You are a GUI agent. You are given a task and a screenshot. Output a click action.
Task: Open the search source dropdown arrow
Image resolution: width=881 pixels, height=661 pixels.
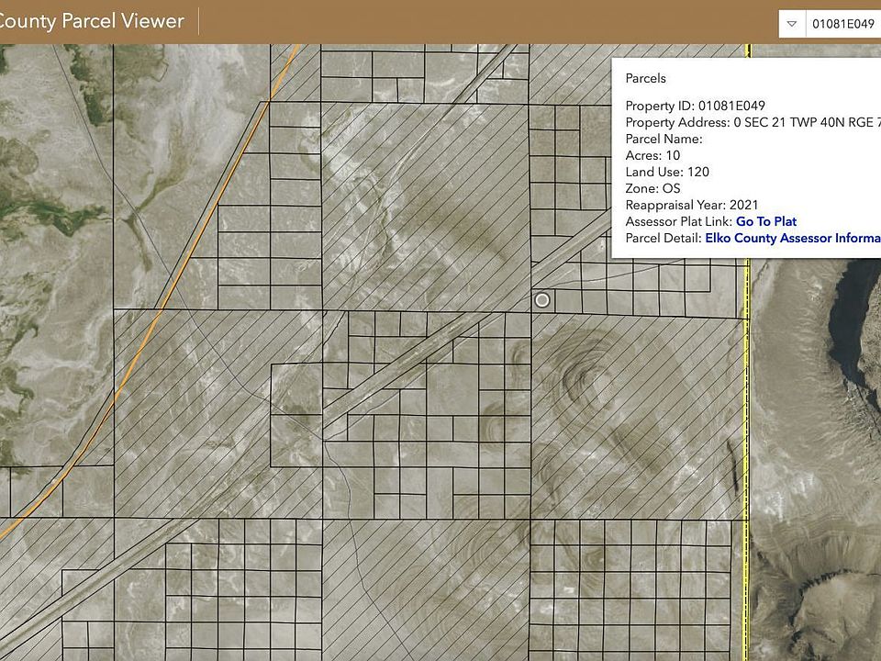point(792,24)
